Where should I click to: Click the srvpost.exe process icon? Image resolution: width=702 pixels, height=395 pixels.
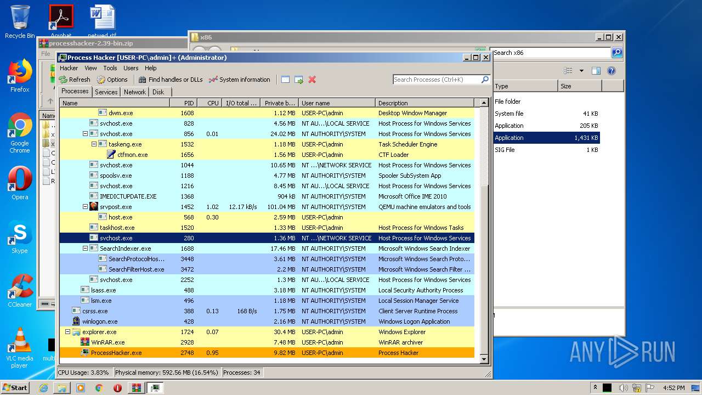pos(94,207)
